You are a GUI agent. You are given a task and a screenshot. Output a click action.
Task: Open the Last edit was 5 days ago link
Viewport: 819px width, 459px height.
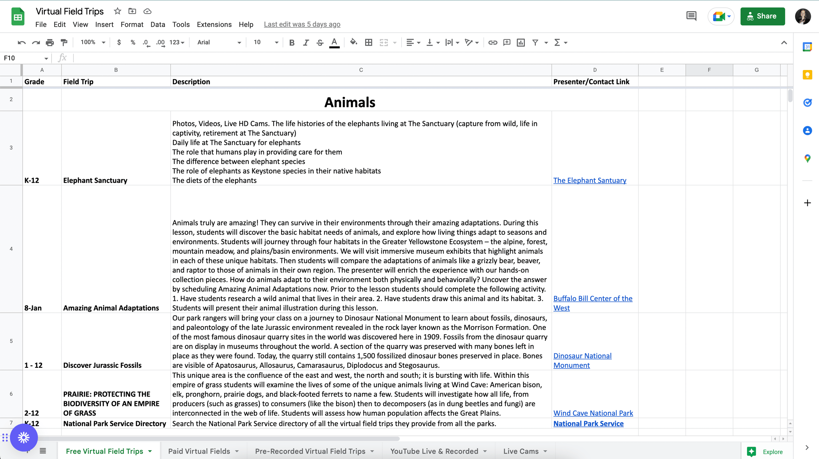pyautogui.click(x=302, y=24)
